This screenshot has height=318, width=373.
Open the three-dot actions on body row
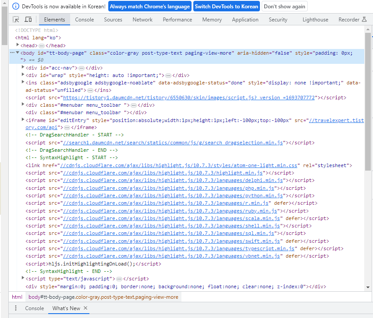click(x=12, y=52)
